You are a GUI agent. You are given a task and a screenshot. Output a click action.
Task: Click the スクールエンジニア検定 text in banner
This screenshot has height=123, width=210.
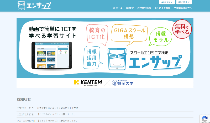pos(149,53)
